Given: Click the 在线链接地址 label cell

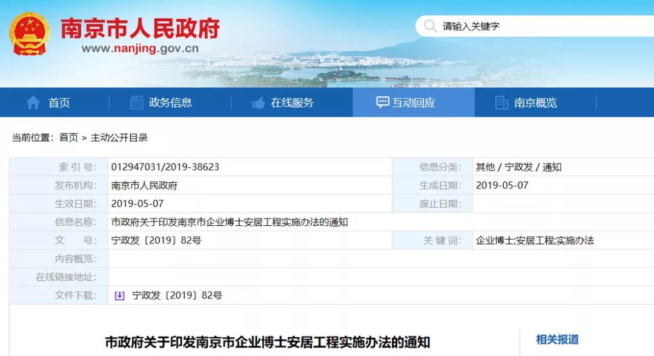Looking at the screenshot, I should (x=59, y=277).
